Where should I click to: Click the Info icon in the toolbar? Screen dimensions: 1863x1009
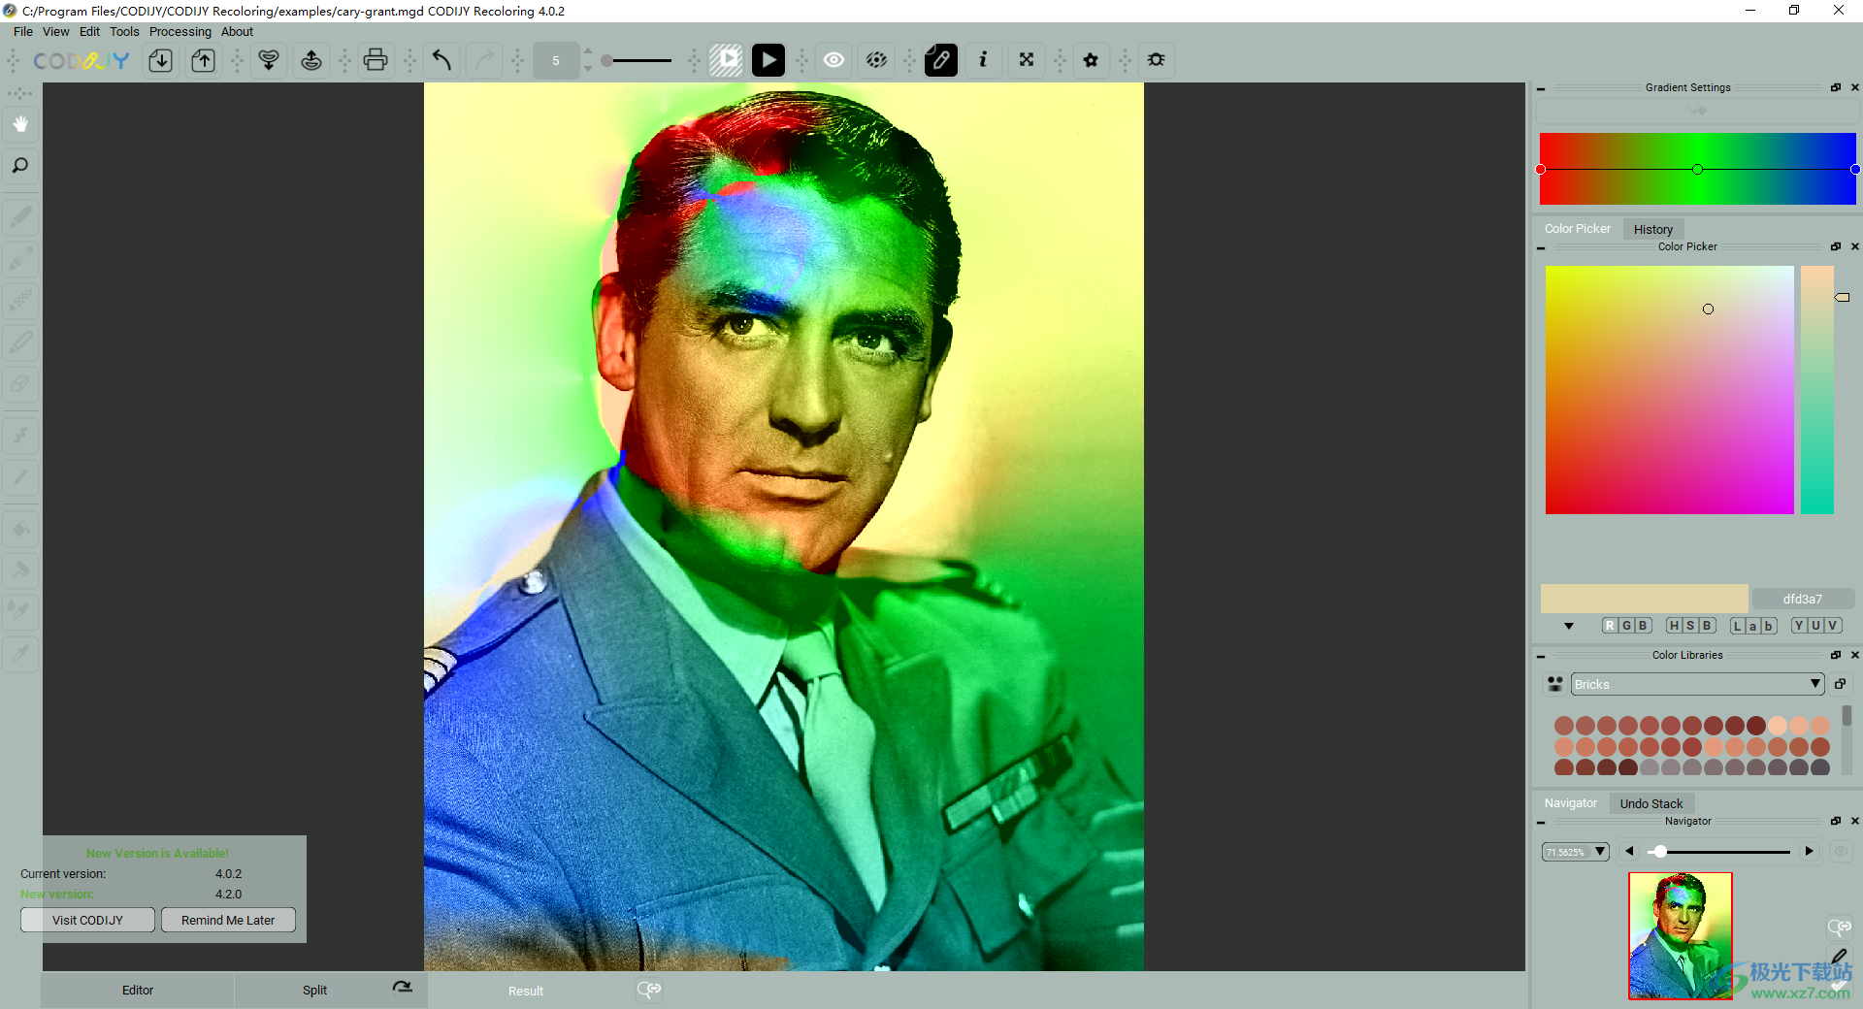(983, 60)
